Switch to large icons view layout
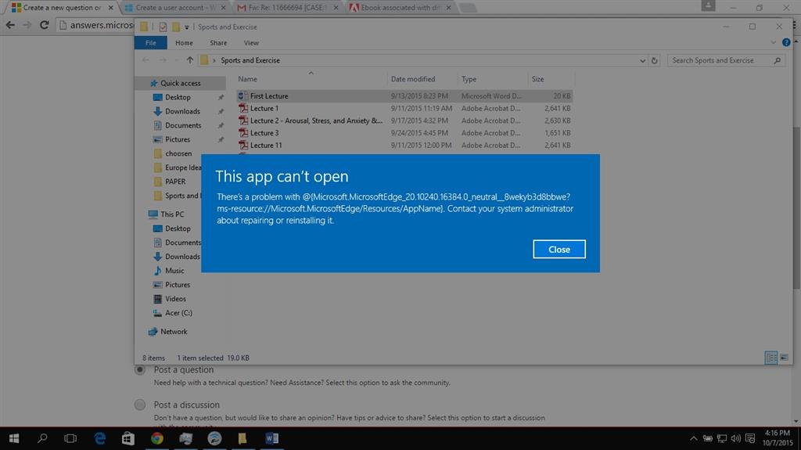801x450 pixels. point(784,358)
